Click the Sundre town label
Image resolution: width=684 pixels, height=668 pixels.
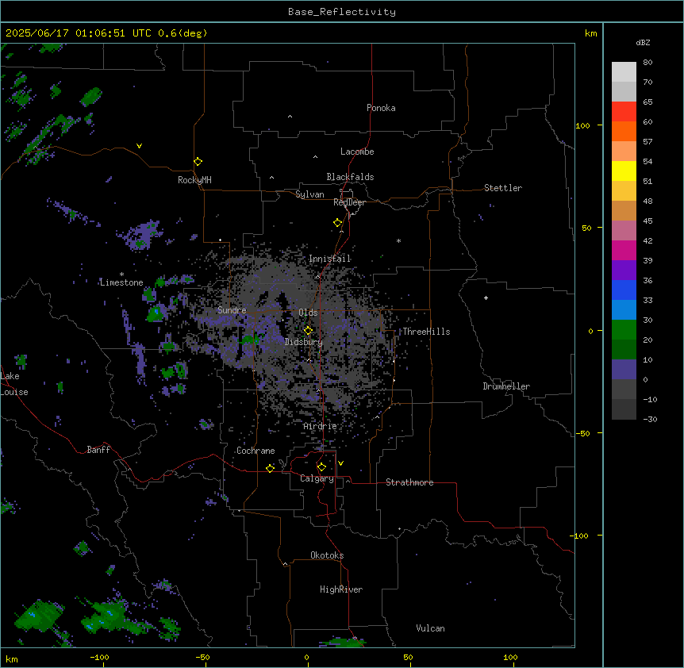[x=232, y=310]
